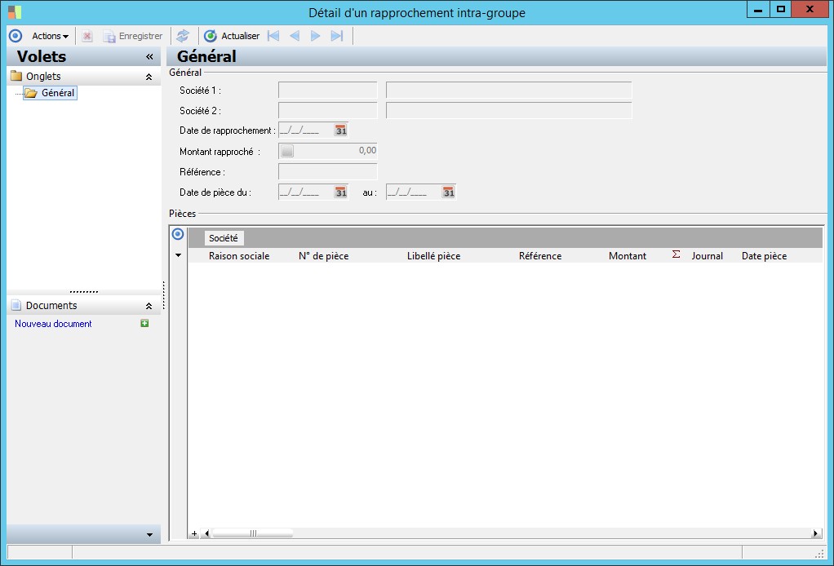834x566 pixels.
Task: Click the application icon in title bar
Action: 15,11
